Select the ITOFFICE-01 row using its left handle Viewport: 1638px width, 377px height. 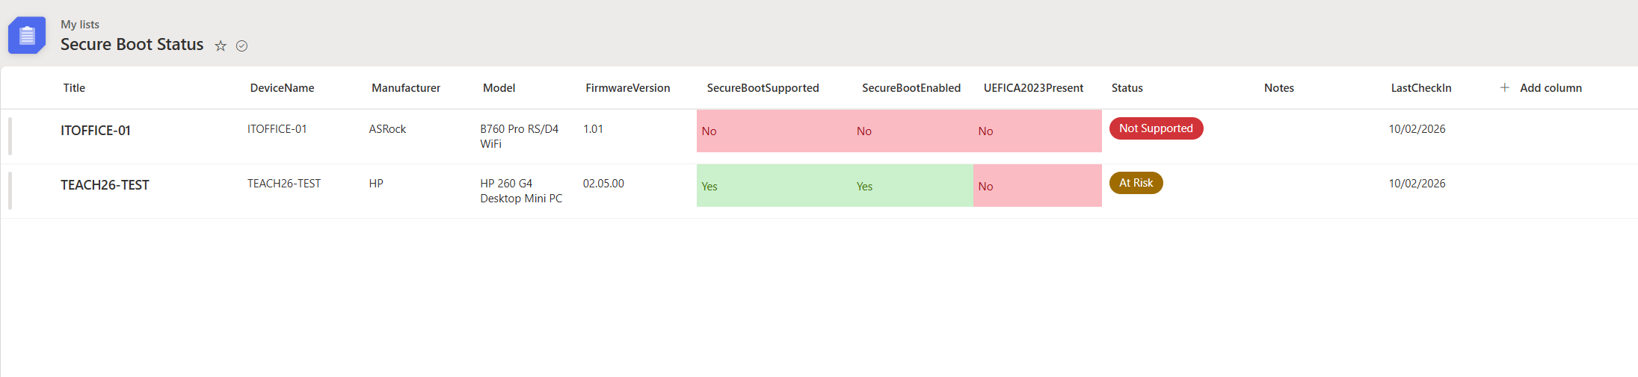(x=10, y=136)
